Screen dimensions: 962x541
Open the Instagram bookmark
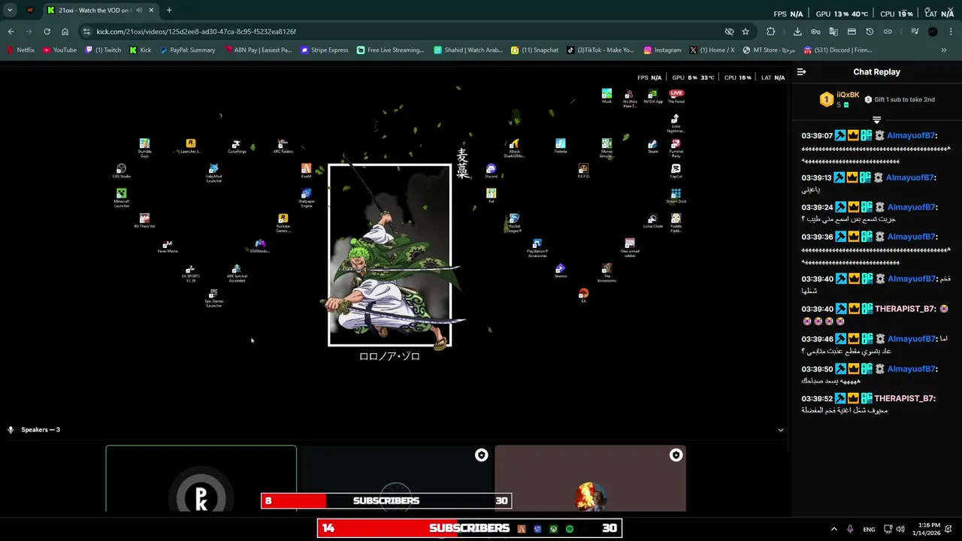click(662, 50)
